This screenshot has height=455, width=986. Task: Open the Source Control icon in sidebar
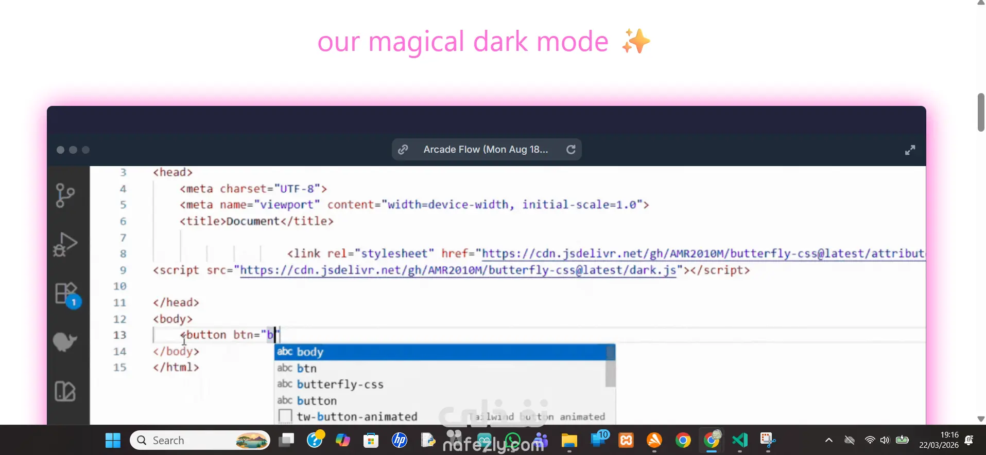click(x=65, y=196)
